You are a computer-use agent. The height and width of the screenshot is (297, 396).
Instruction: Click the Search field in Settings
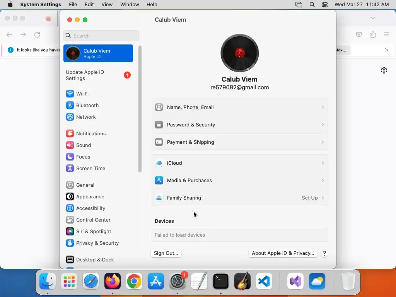tap(101, 36)
